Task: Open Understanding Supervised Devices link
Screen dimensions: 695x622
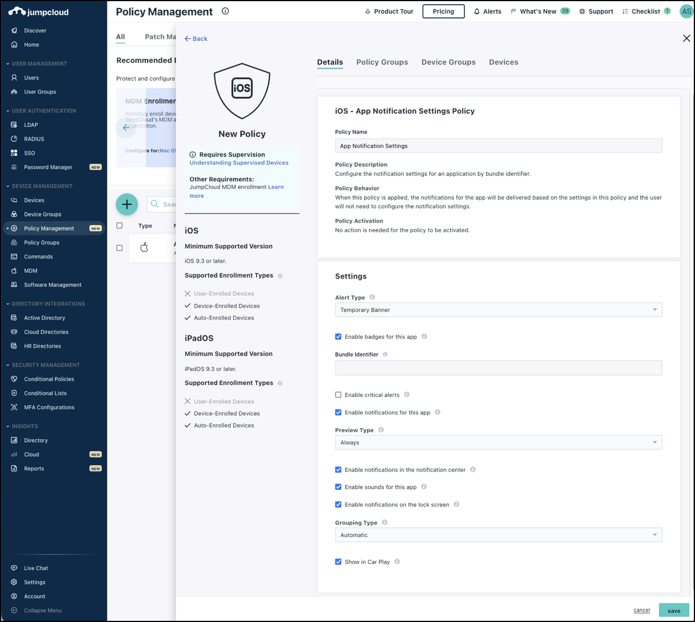Action: tap(239, 163)
